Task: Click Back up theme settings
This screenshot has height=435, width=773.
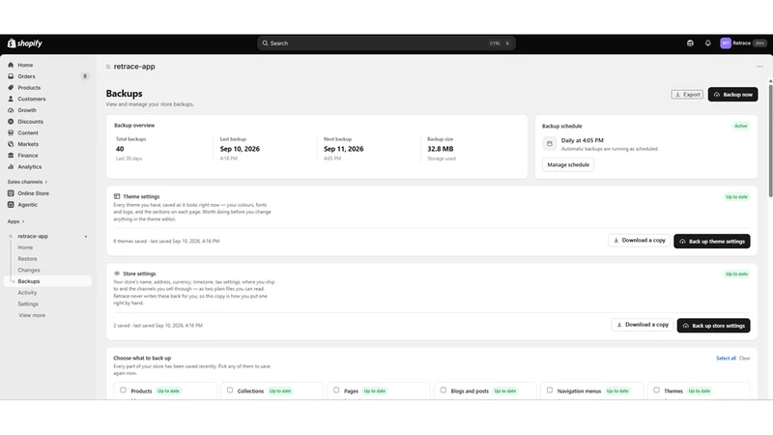Action: [712, 241]
